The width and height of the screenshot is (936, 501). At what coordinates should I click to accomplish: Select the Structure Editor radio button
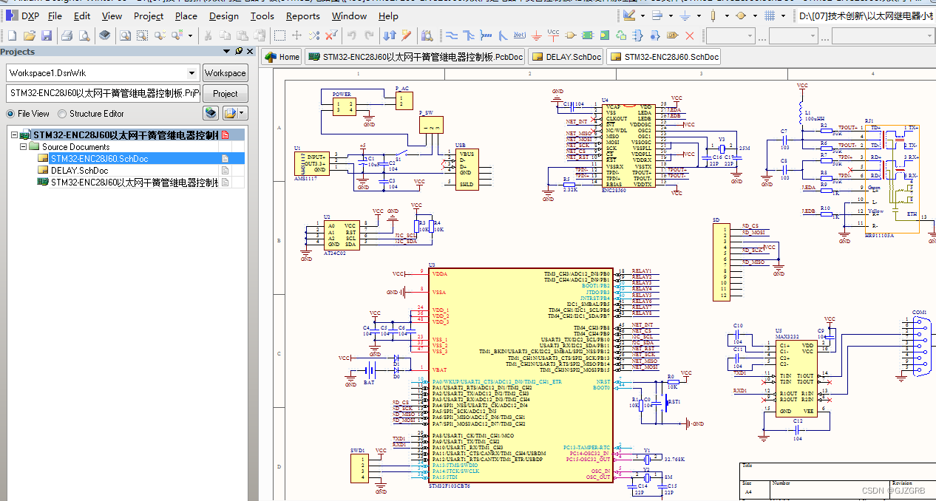coord(62,114)
